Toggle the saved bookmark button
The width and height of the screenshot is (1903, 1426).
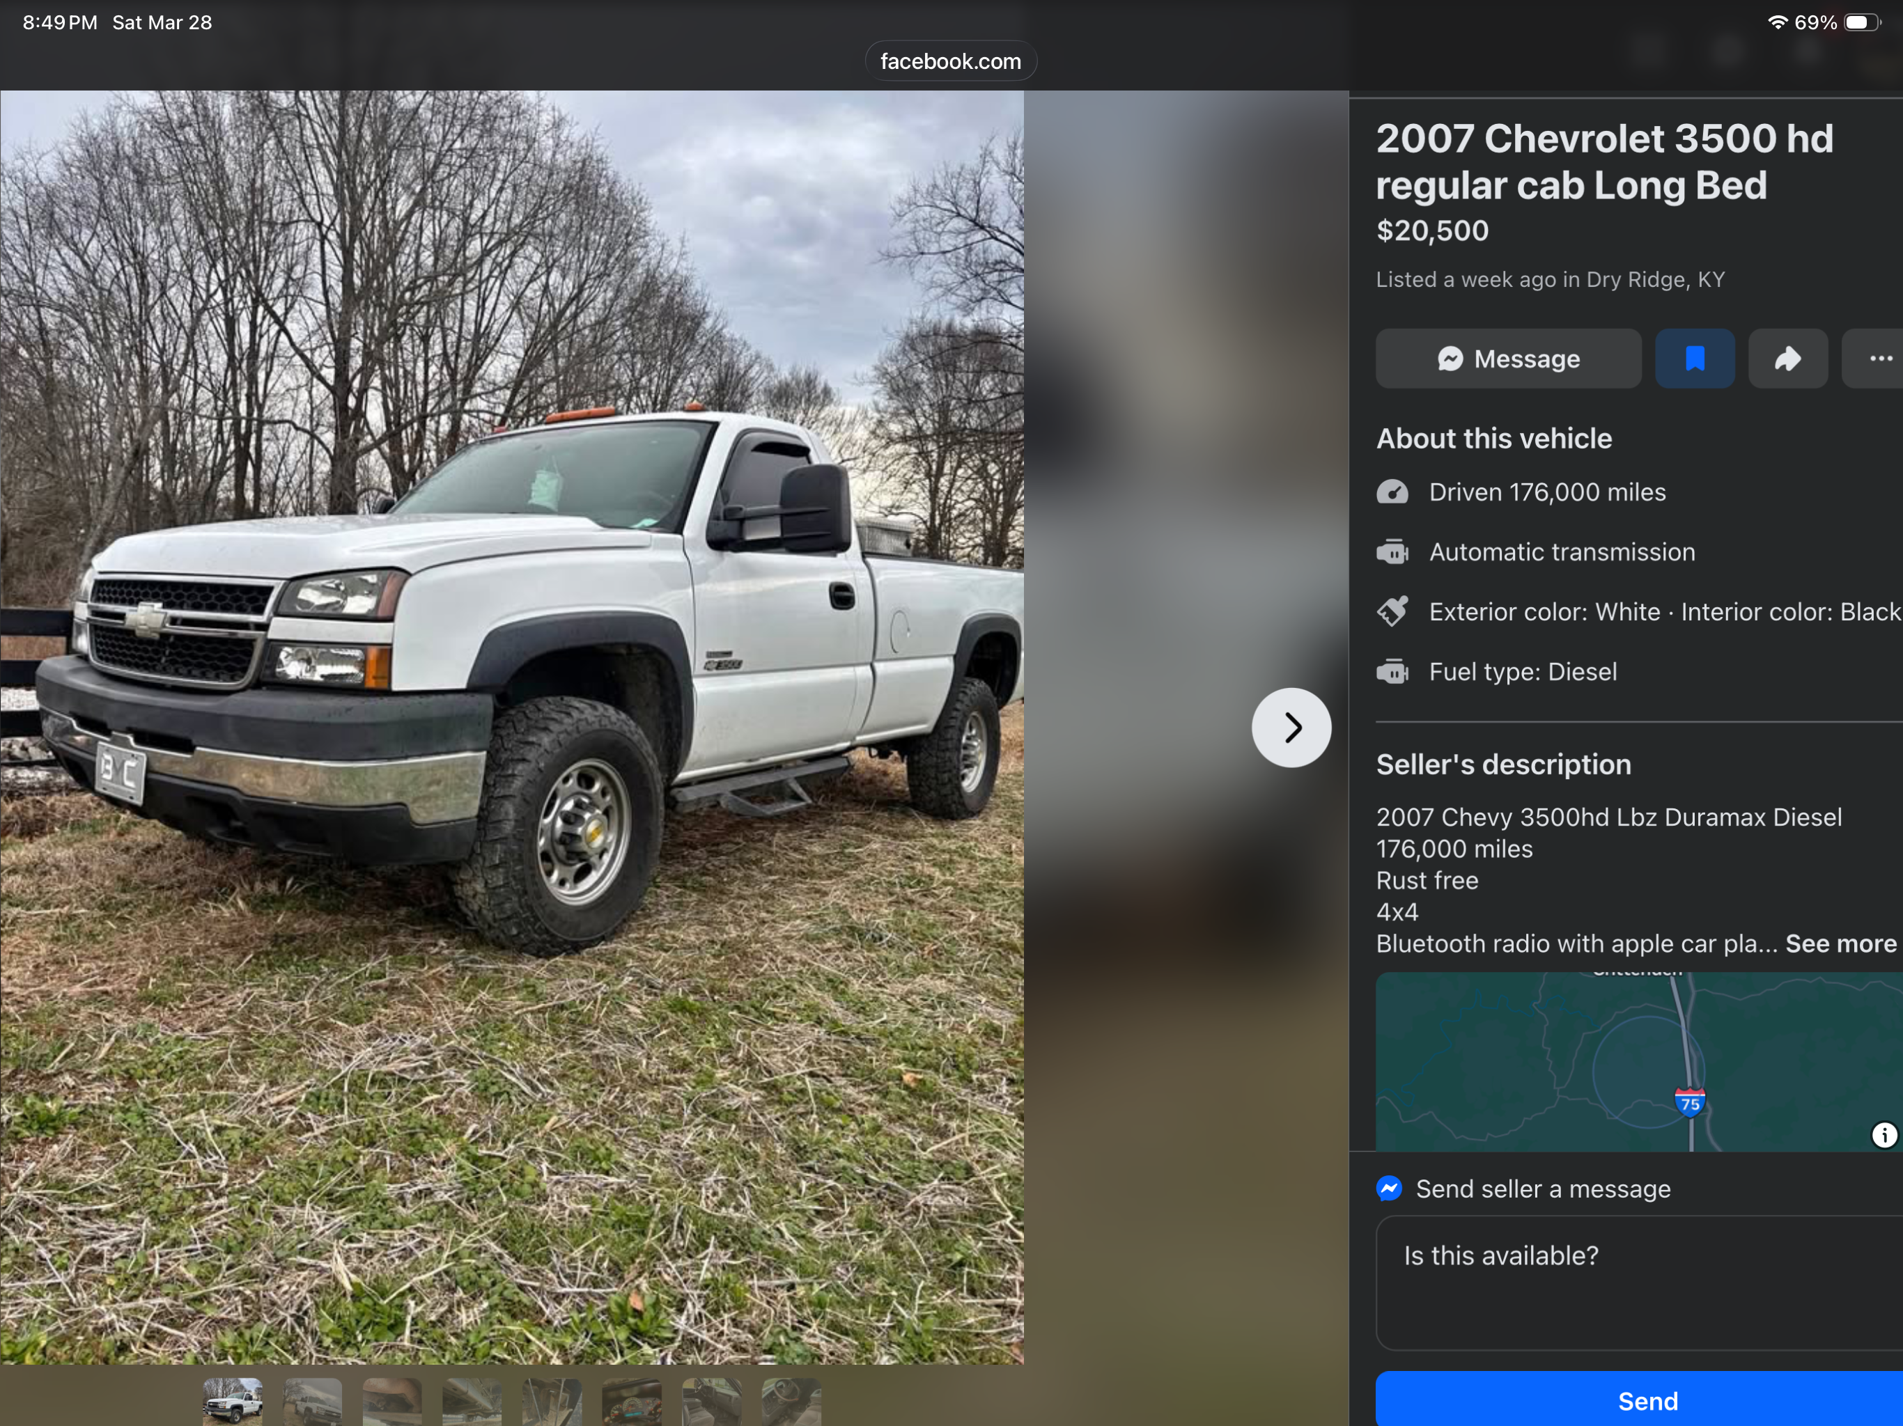1695,359
